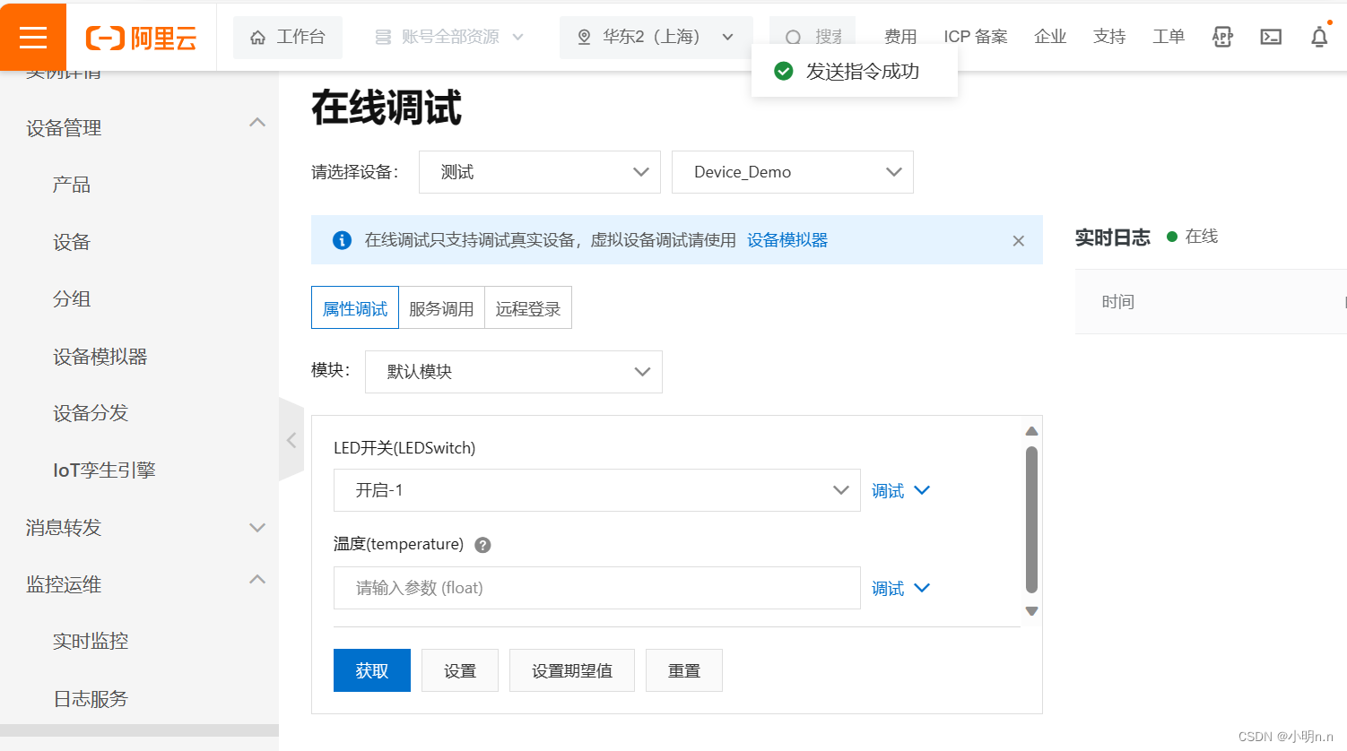Expand the 消息转发 section

tap(257, 528)
